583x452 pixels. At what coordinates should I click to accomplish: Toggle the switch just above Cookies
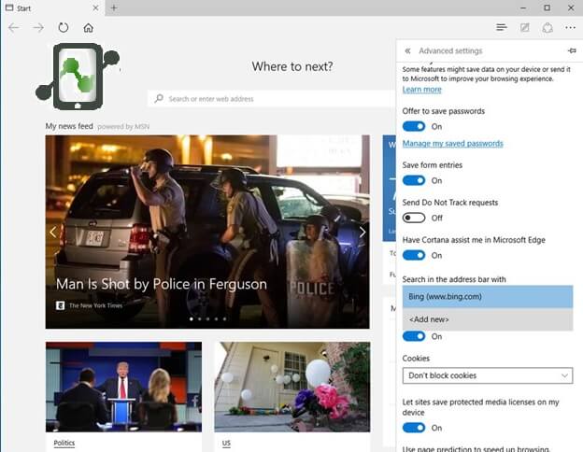pyautogui.click(x=414, y=336)
